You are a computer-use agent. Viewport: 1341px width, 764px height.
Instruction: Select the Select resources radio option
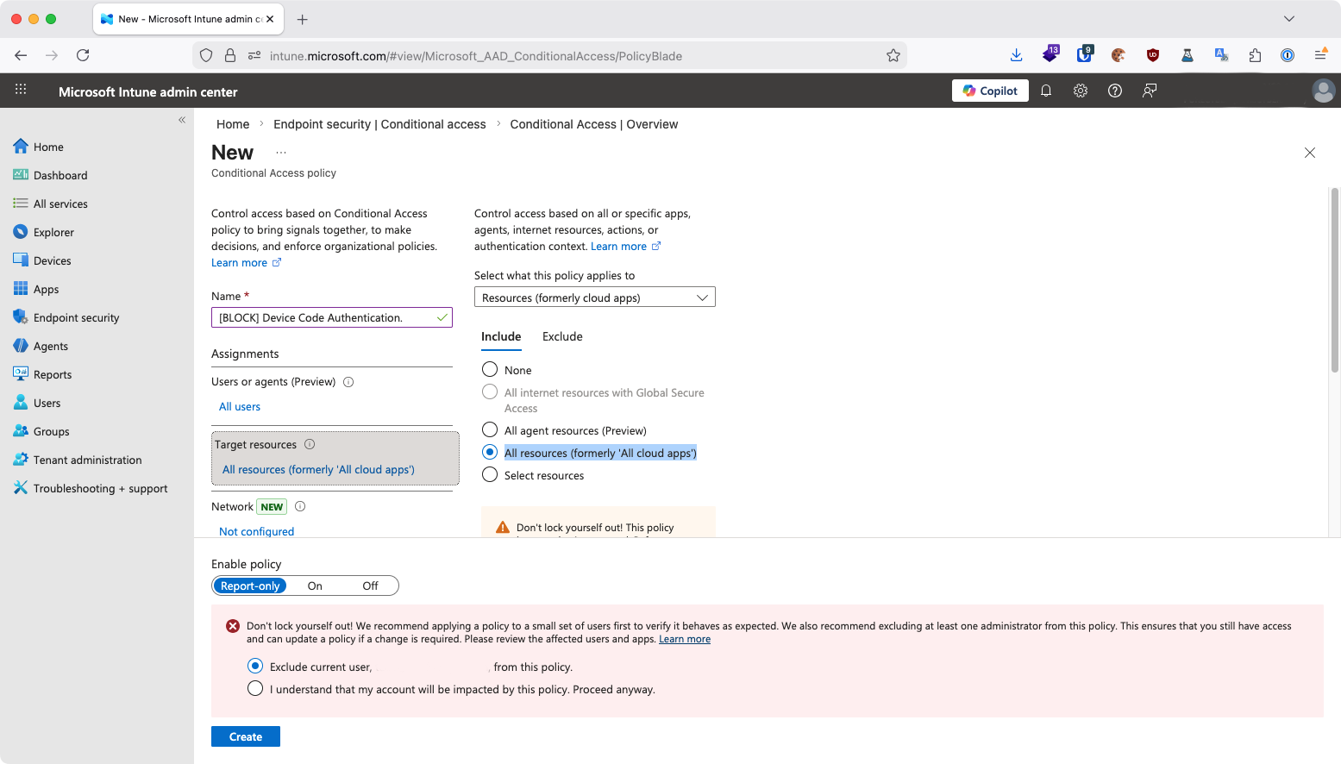click(490, 474)
